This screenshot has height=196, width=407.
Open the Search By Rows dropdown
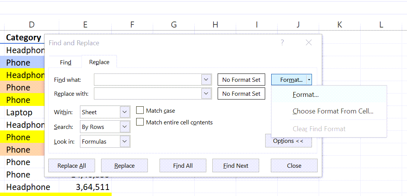[x=125, y=127]
